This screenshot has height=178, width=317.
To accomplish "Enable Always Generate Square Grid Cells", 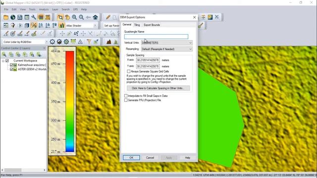I will [x=129, y=71].
